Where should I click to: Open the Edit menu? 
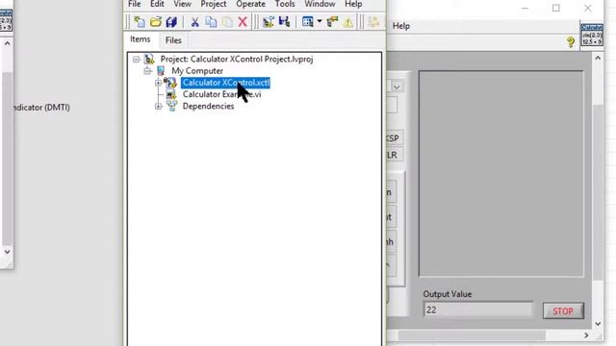[157, 4]
